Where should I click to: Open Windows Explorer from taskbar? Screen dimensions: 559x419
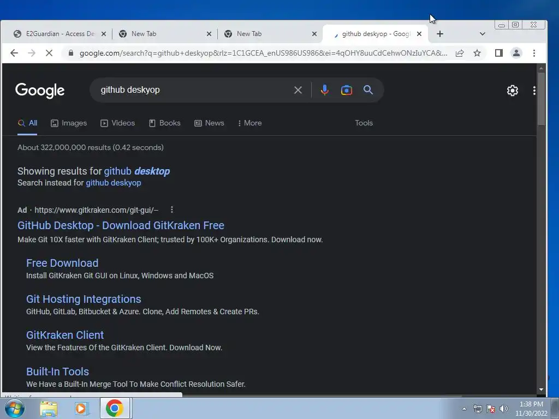pyautogui.click(x=49, y=409)
